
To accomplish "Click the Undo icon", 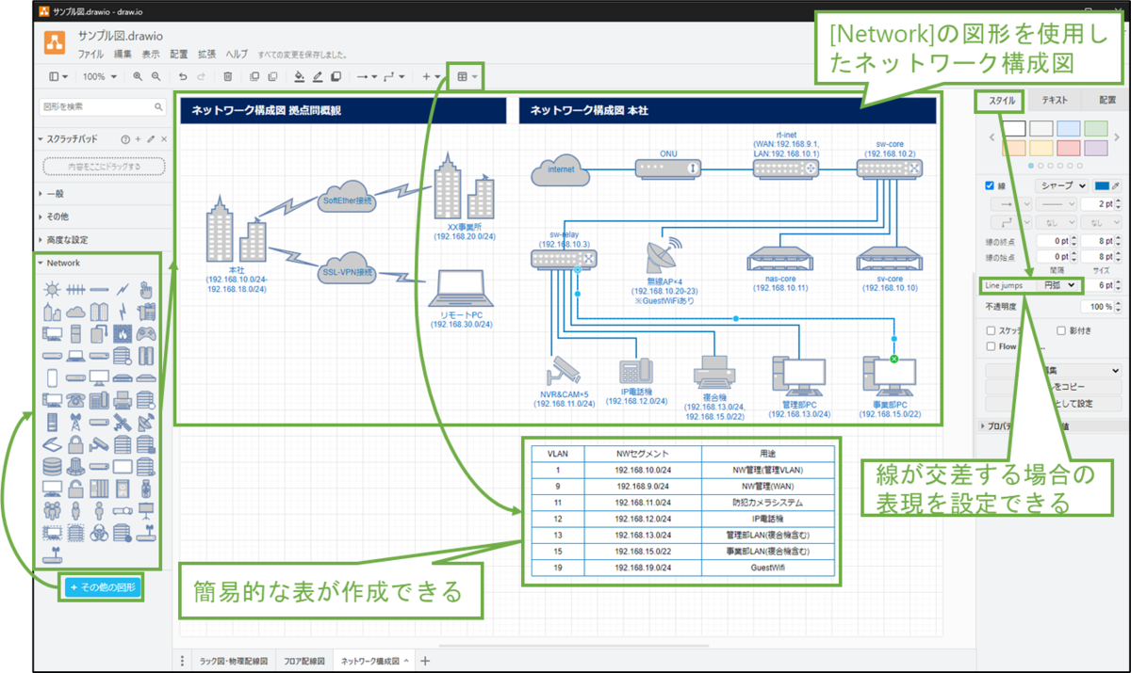I will point(183,77).
